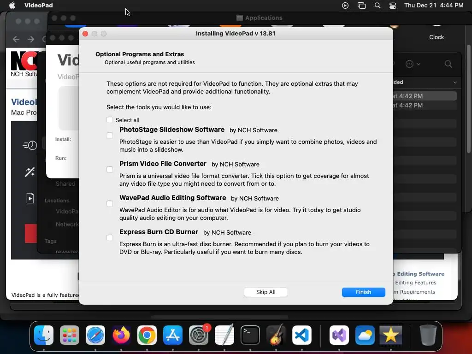
Task: Click the Applications window title
Action: click(263, 18)
